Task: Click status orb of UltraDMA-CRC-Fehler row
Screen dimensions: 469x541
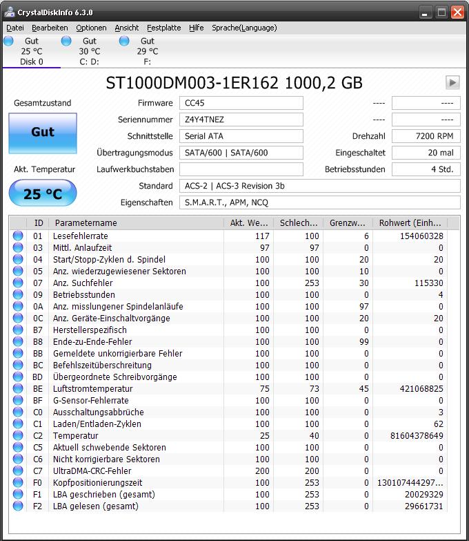Action: (18, 471)
